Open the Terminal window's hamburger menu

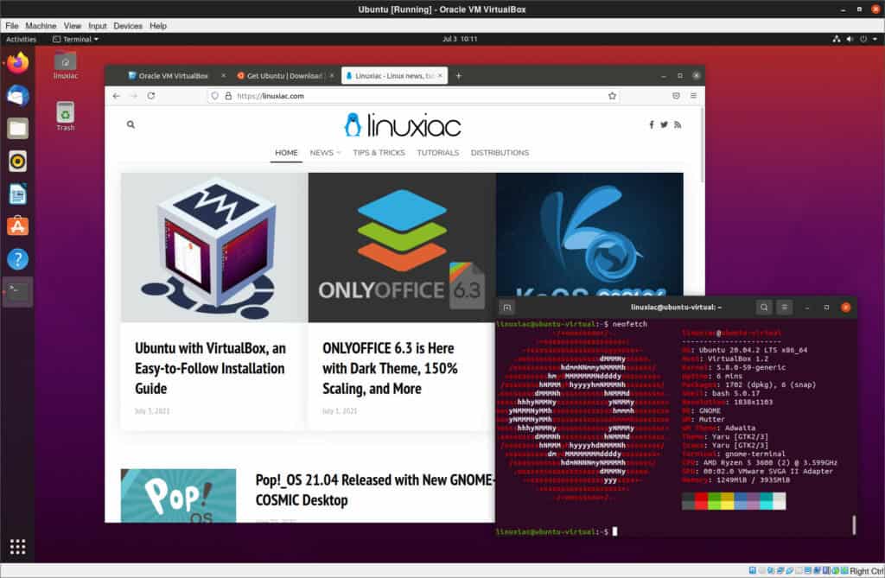pyautogui.click(x=785, y=308)
